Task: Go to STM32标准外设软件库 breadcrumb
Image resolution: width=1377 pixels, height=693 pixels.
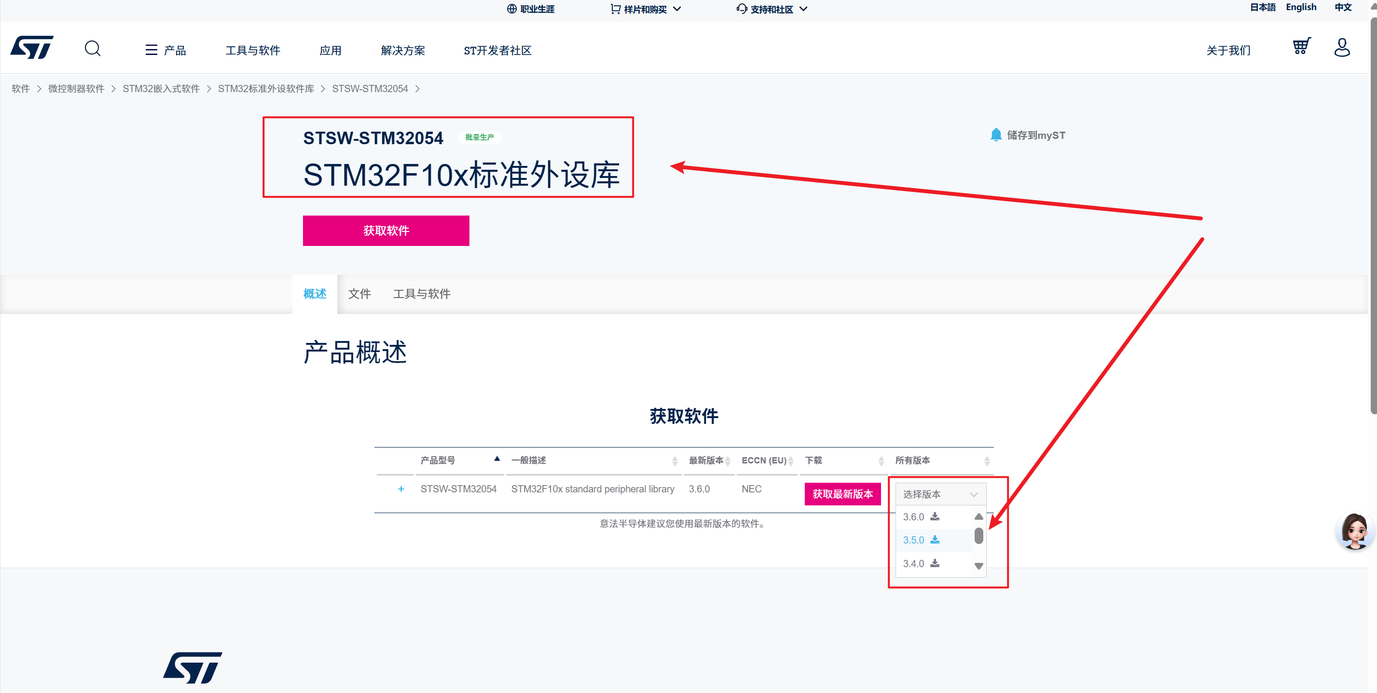Action: (266, 89)
